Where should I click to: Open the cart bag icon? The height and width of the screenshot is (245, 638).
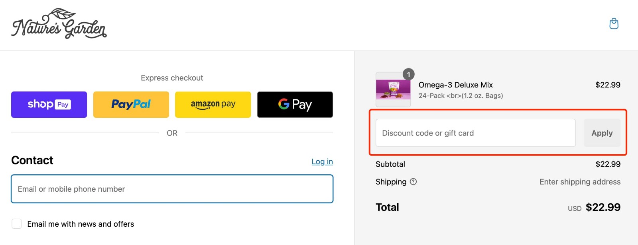tap(614, 24)
